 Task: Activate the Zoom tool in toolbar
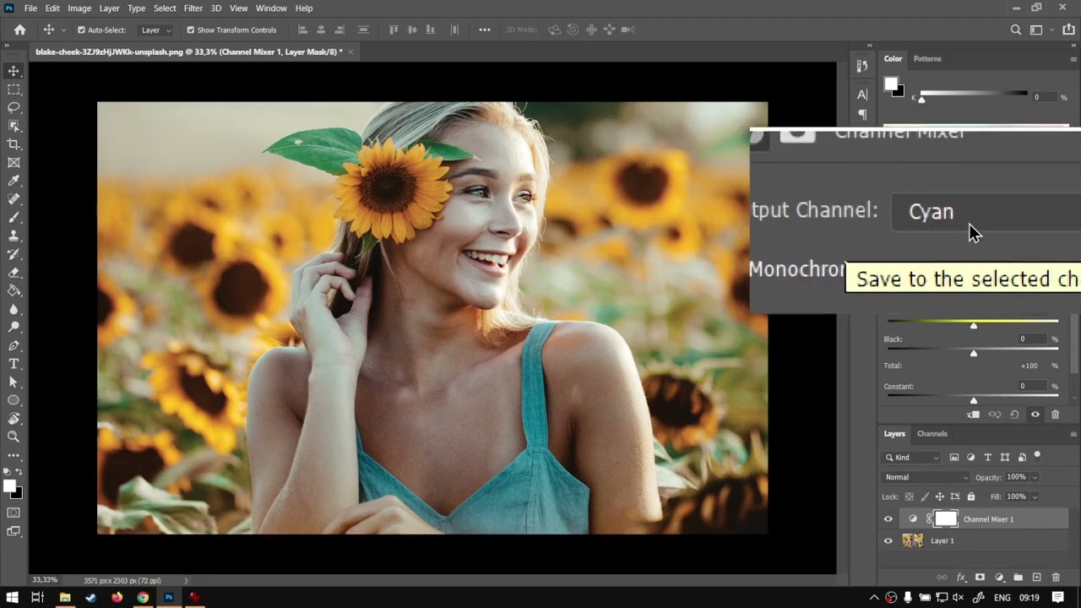[x=14, y=437]
